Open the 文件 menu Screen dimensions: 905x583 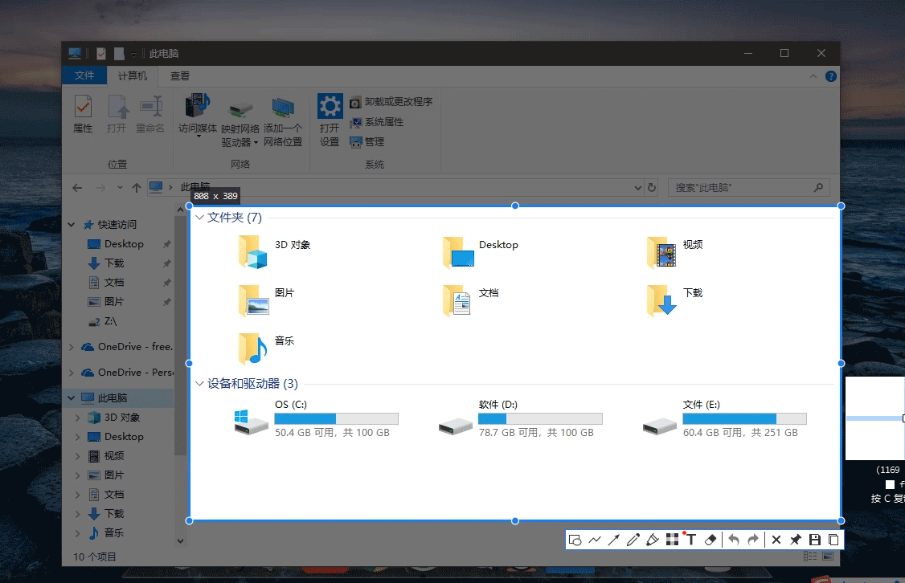pyautogui.click(x=84, y=75)
